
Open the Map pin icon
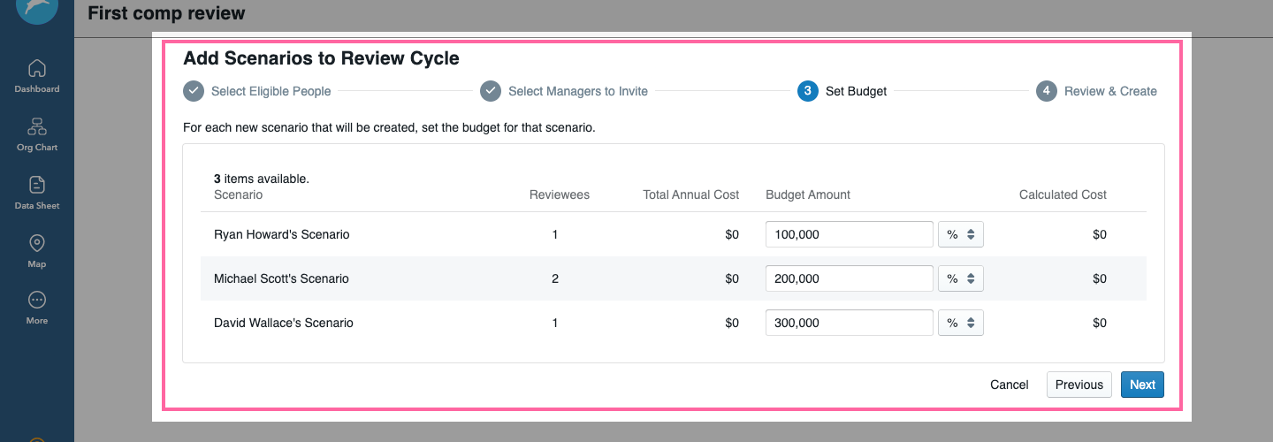tap(37, 243)
